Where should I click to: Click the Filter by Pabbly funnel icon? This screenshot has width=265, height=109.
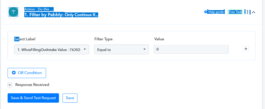click(x=13, y=12)
